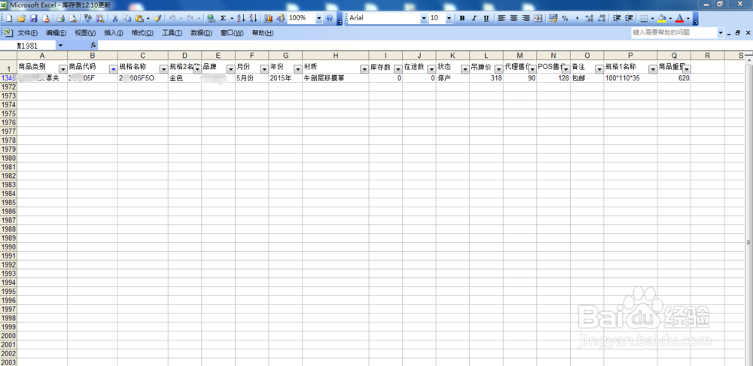Viewport: 753px width, 366px height.
Task: Select row 1985 header
Action: click(8, 202)
